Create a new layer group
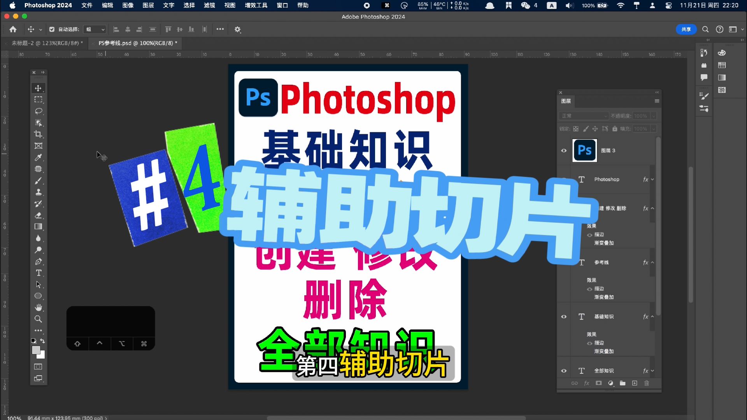The width and height of the screenshot is (747, 420). tap(622, 383)
